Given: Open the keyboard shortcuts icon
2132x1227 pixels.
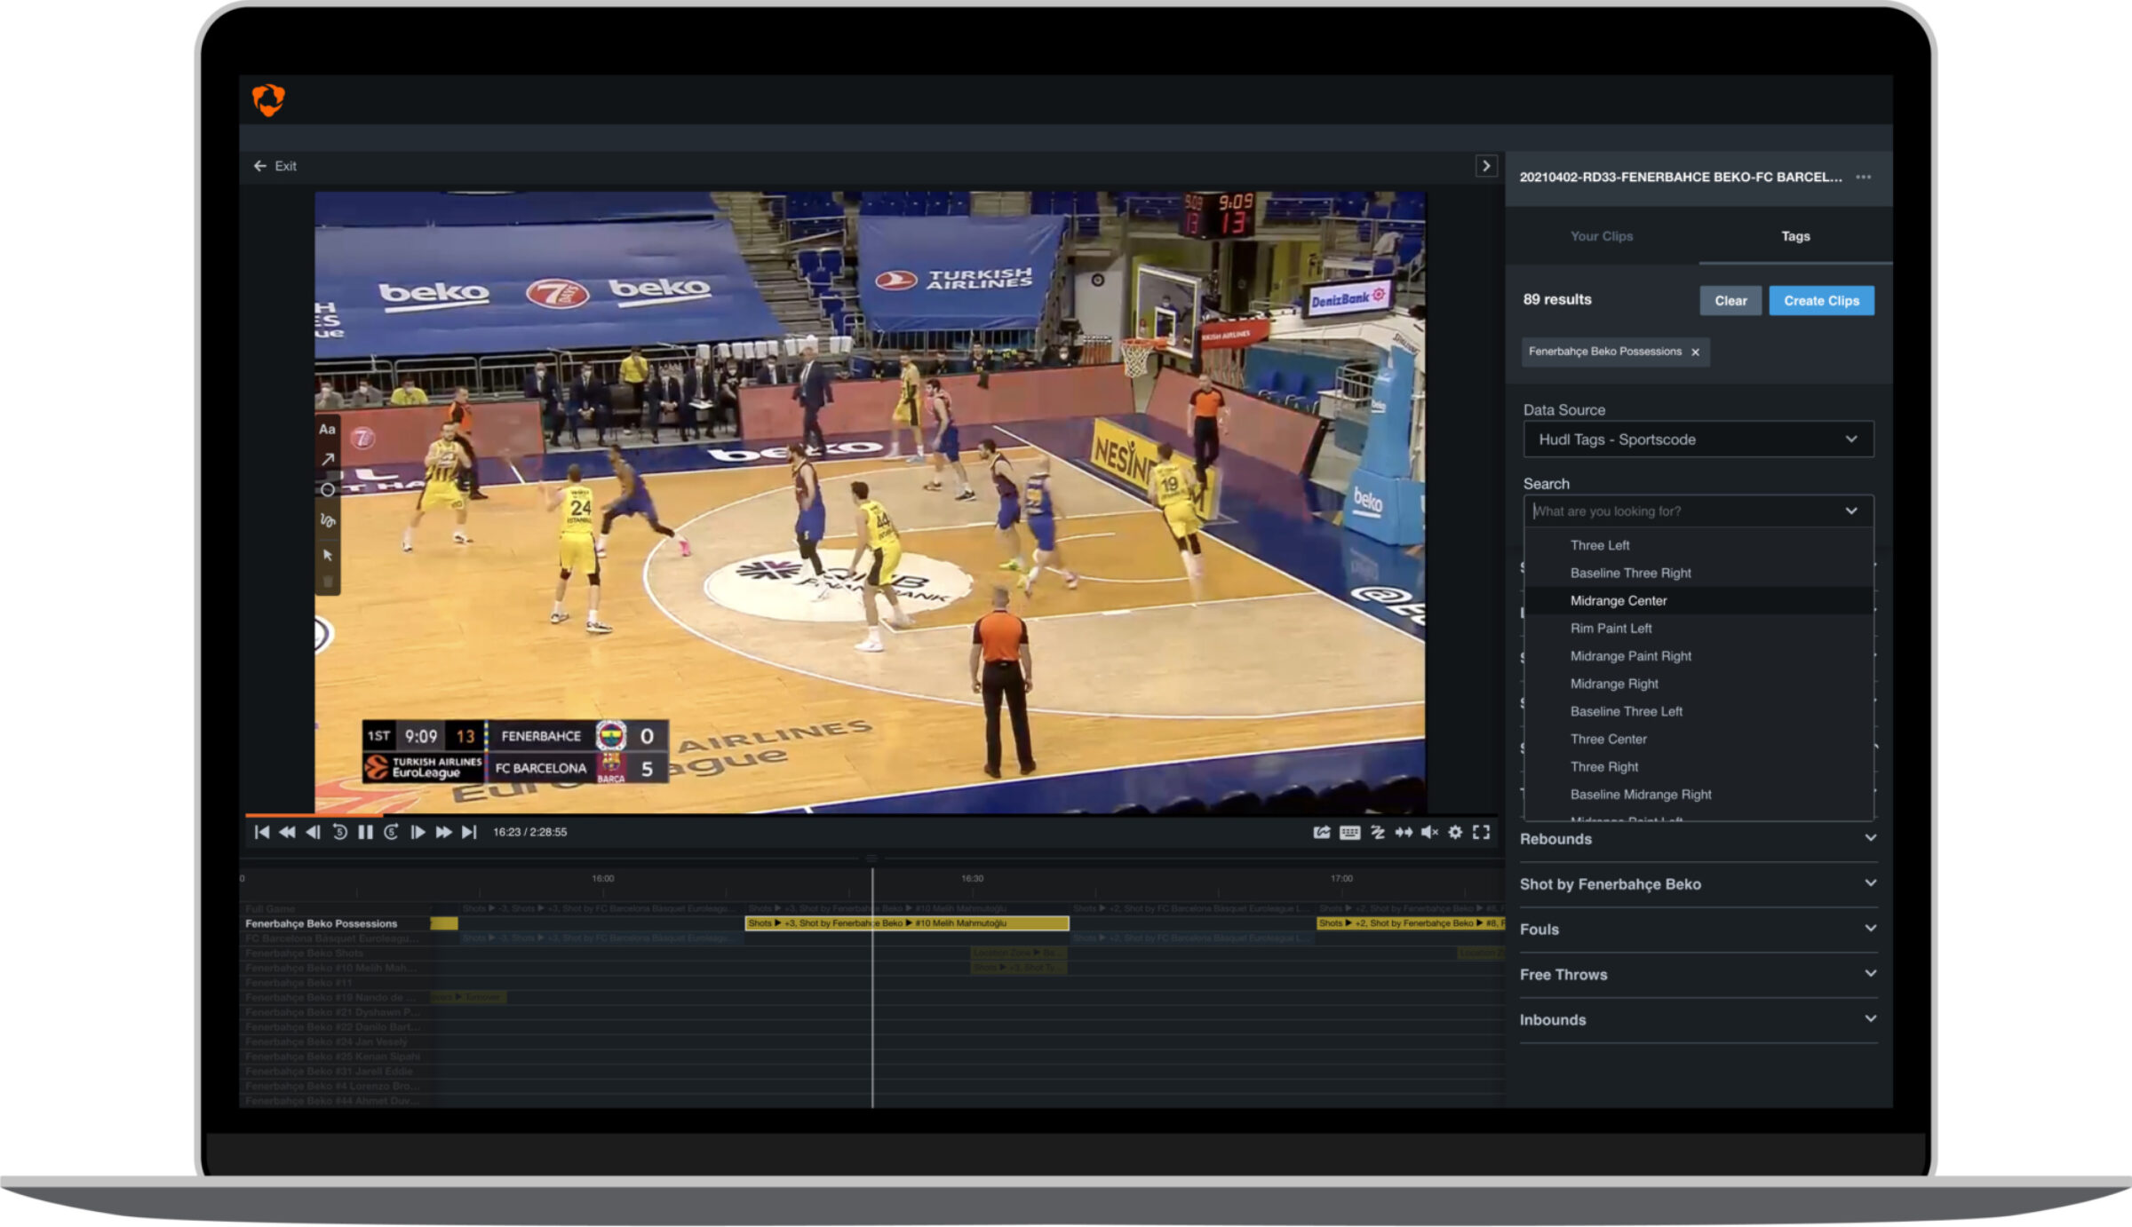Looking at the screenshot, I should (1349, 832).
